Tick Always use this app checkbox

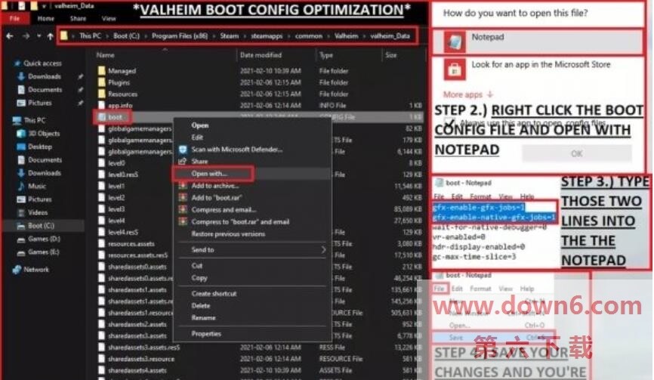click(449, 122)
